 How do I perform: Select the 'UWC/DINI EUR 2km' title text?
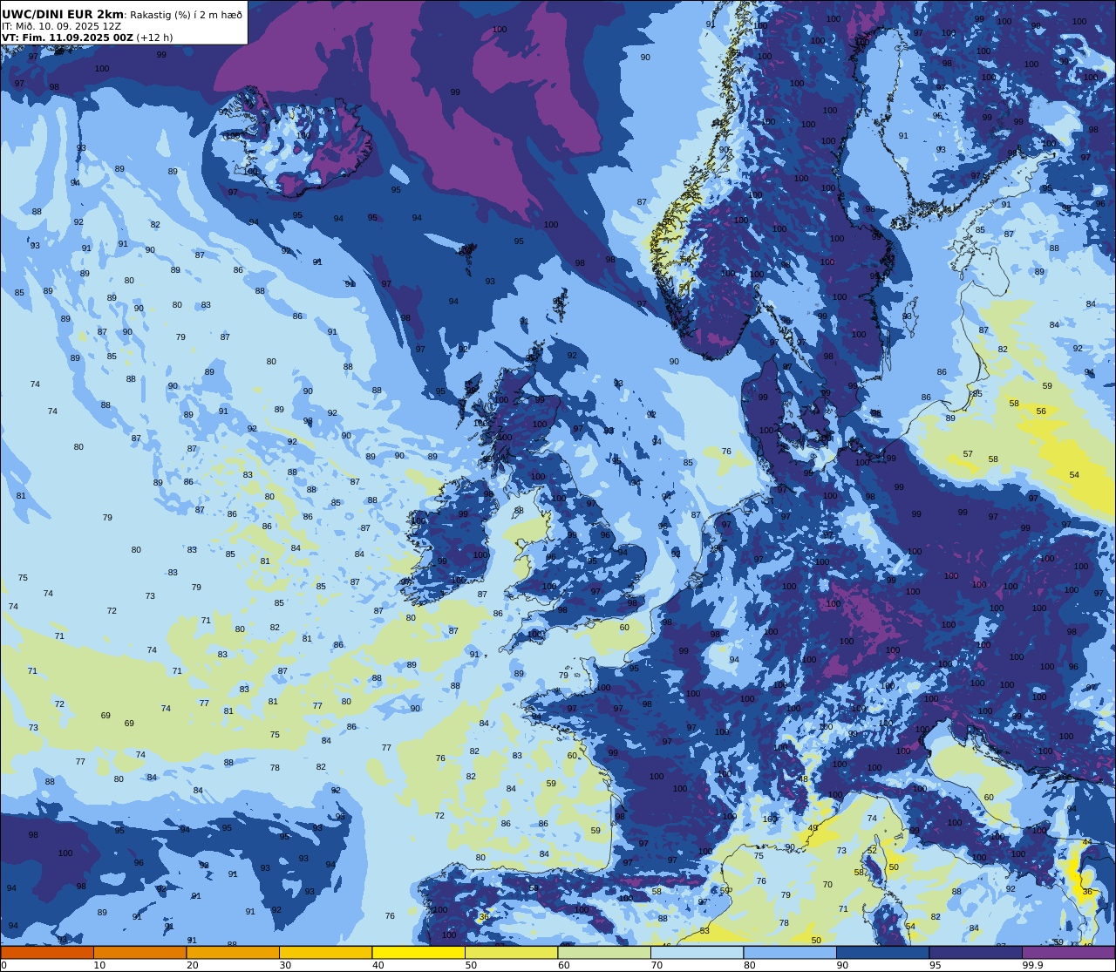(x=63, y=14)
